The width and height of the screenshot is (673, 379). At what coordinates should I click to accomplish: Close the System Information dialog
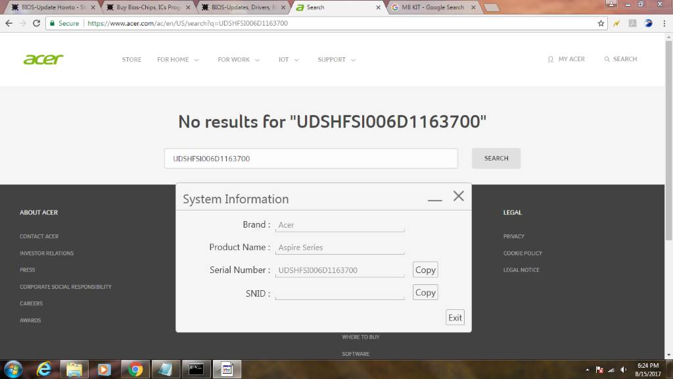tap(458, 196)
